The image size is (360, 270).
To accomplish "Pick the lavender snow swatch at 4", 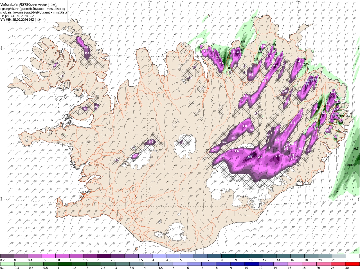I will [x=159, y=256].
